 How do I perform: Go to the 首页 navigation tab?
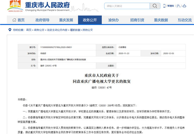(19, 20)
